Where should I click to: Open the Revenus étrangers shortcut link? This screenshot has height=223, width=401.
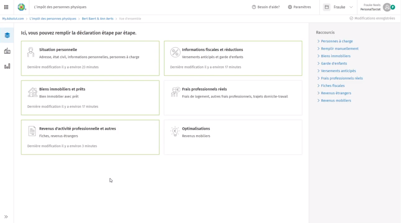coord(336,93)
